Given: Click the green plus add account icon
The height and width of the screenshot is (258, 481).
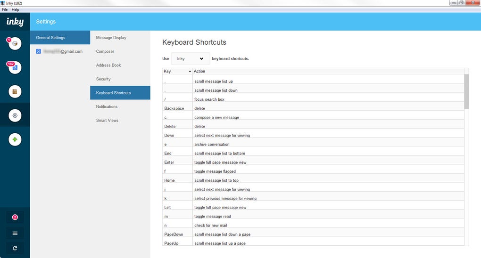Looking at the screenshot, I should coord(15,139).
